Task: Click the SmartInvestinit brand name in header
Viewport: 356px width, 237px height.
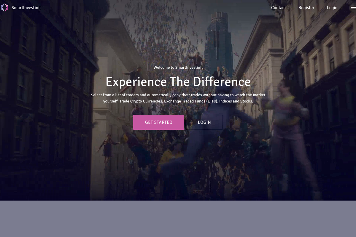Action: coord(26,8)
